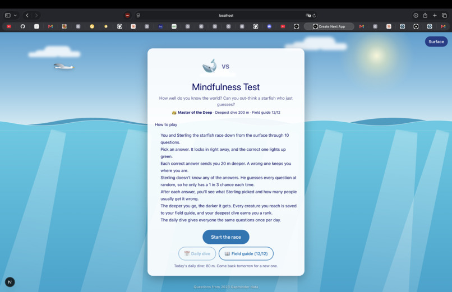
Task: Go forward to the next page
Action: click(36, 16)
